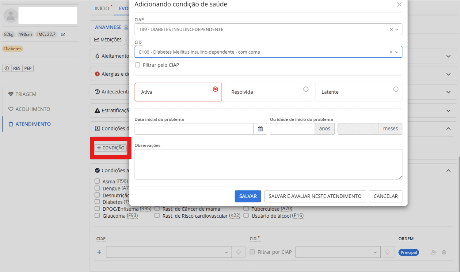Click the IMC chart trend icon
Image resolution: width=460 pixels, height=272 pixels.
pyautogui.click(x=63, y=34)
